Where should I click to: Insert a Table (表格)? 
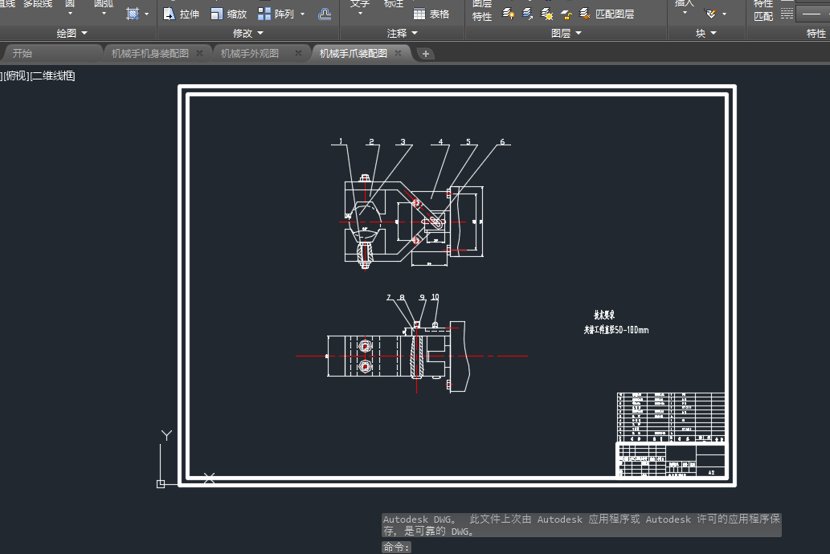431,14
